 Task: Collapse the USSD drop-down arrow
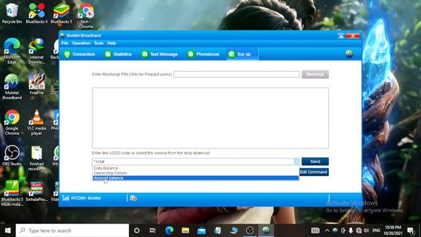(x=296, y=161)
